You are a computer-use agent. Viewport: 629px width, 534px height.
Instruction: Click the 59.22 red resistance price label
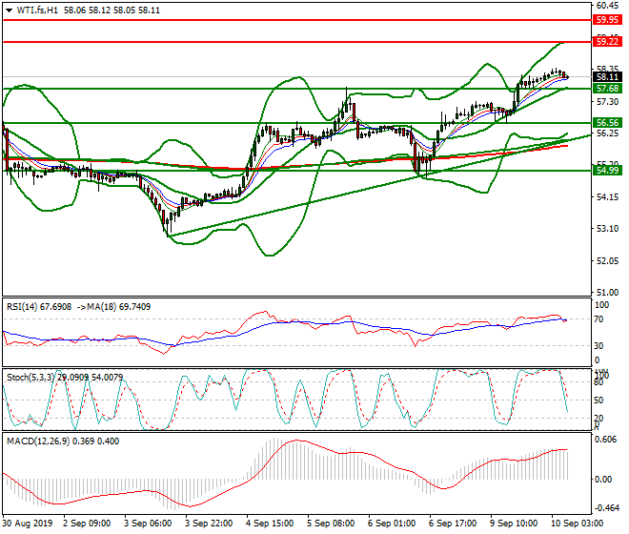point(607,41)
